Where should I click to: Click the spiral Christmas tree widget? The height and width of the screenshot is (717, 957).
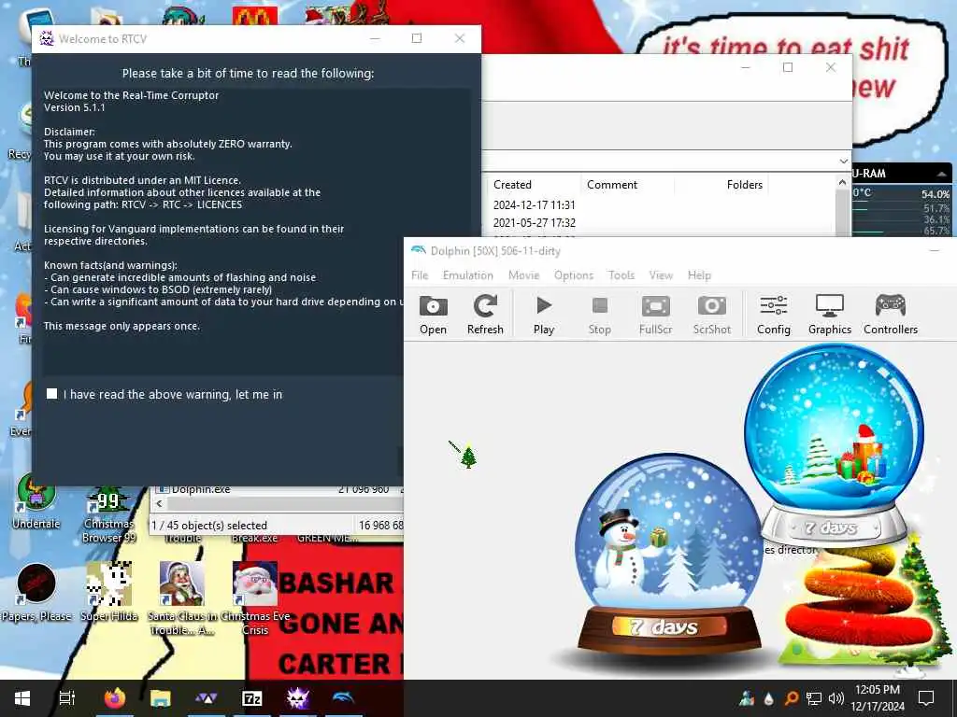click(861, 604)
